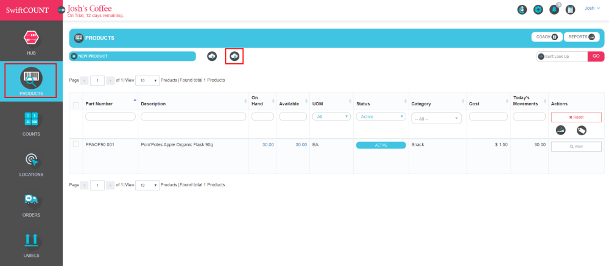The width and height of the screenshot is (609, 266).
Task: Open View 10 page-size dropdown below table
Action: (x=147, y=185)
